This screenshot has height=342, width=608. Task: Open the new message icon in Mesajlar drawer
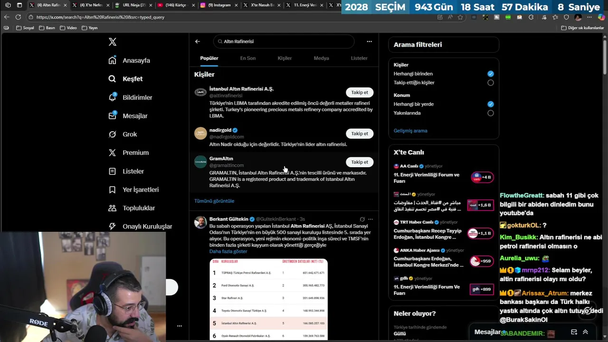(574, 332)
